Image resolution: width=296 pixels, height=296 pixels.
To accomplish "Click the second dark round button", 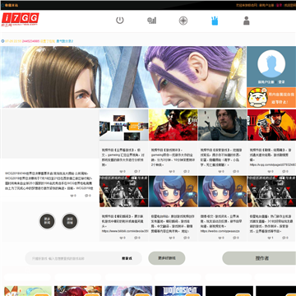I will 70,221.
